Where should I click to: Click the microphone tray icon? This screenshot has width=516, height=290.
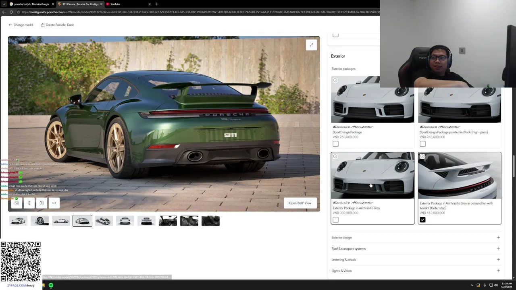(485, 285)
